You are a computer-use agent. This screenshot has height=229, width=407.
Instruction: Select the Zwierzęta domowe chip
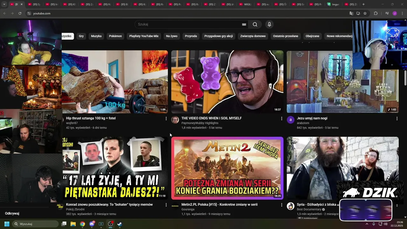[x=253, y=36]
